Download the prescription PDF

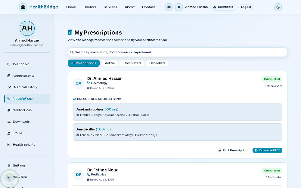pyautogui.click(x=267, y=150)
